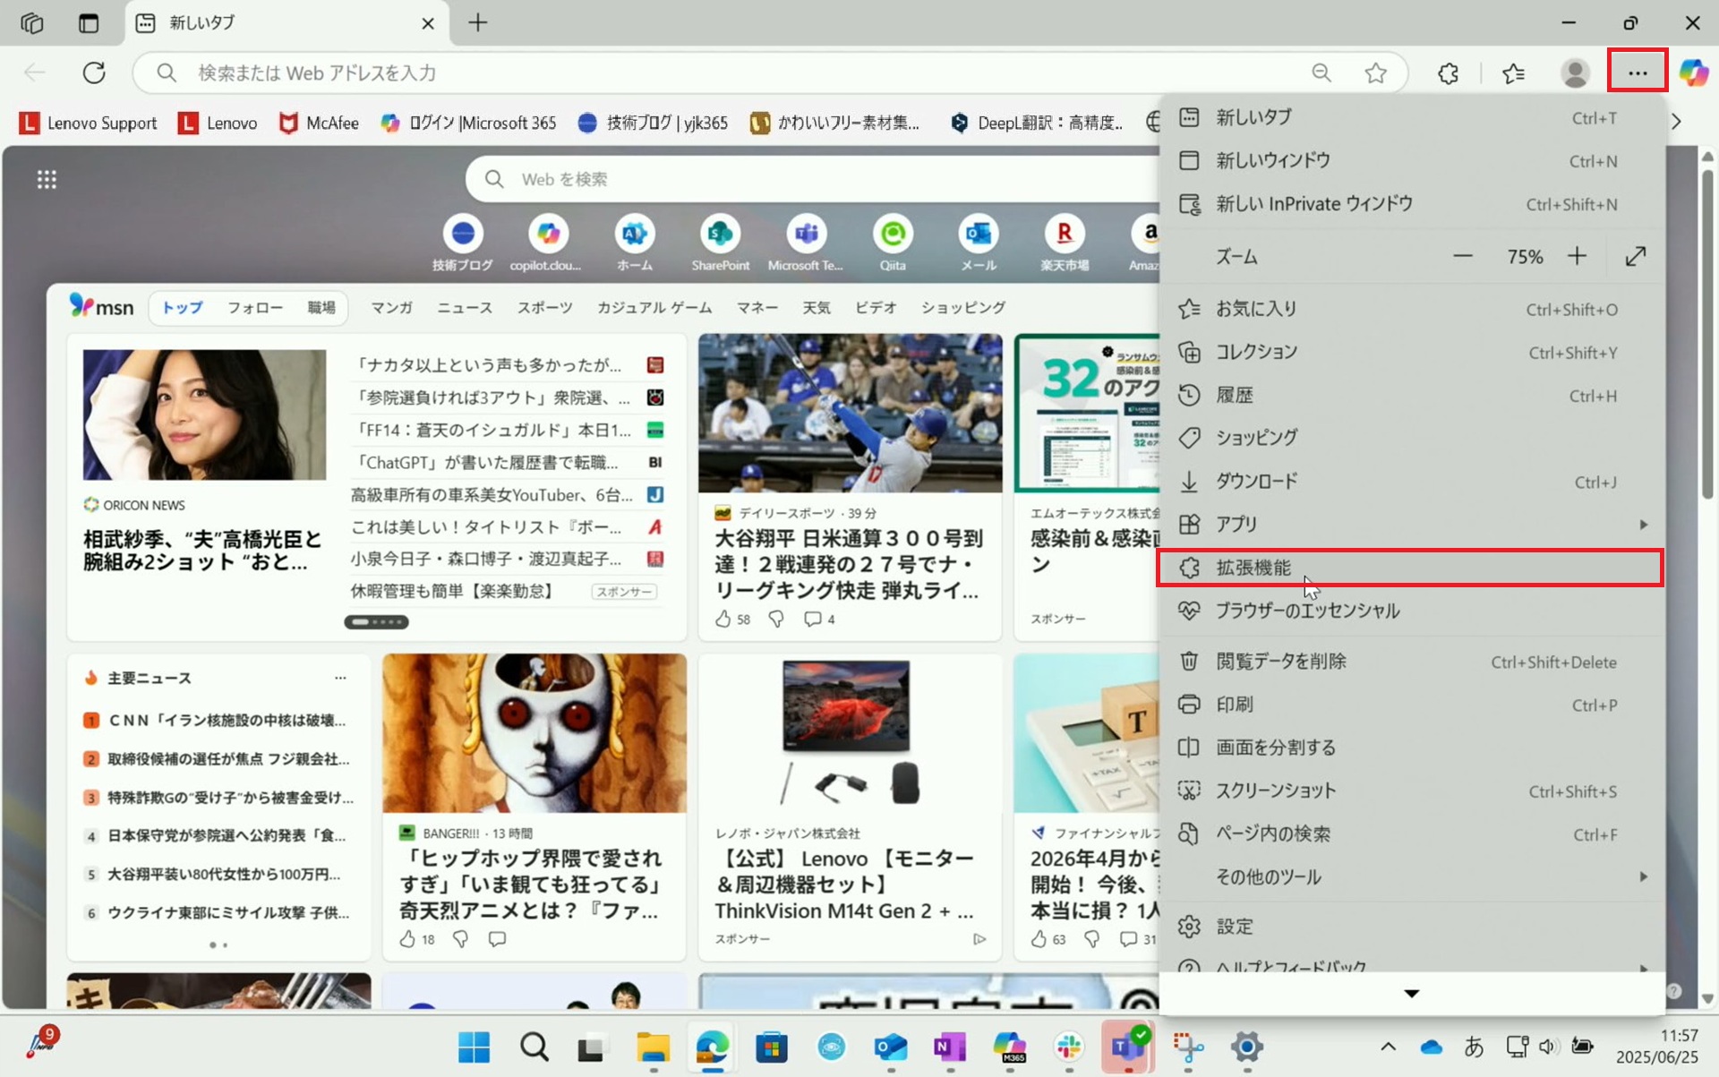Open the MSN apps grid icon
The image size is (1719, 1077).
tap(47, 180)
